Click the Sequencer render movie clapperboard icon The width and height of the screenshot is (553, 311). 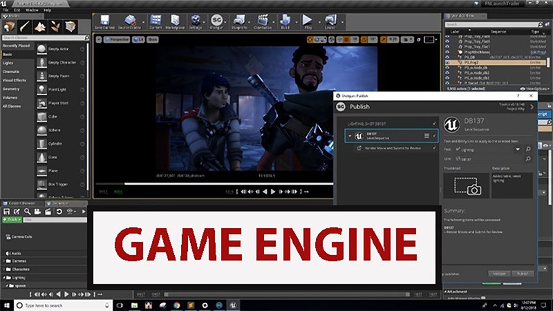48,211
